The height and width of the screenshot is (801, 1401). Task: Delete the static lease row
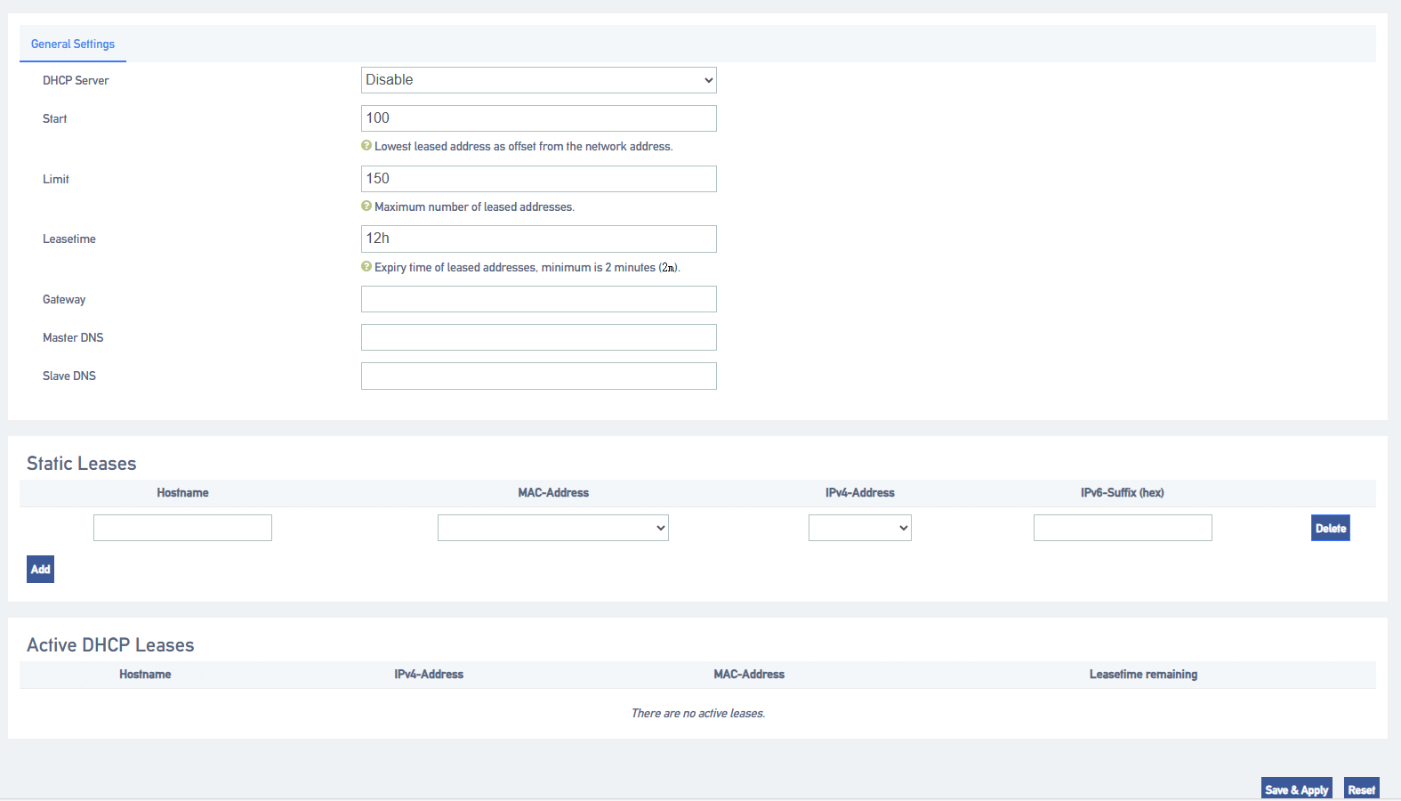coord(1331,528)
